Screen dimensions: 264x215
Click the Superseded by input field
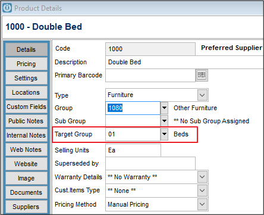pyautogui.click(x=150, y=163)
